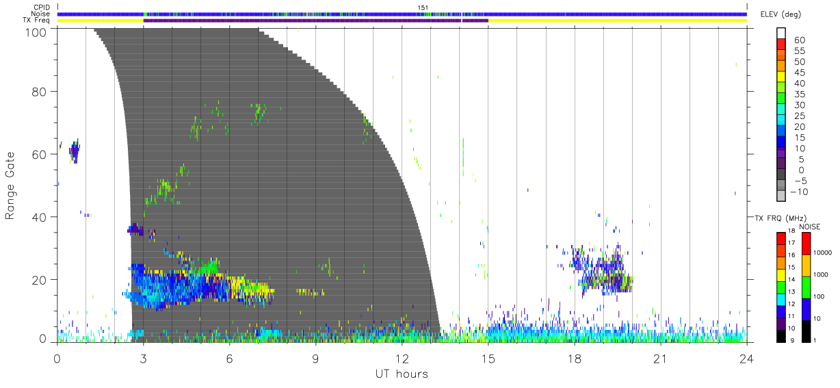Click the 'CPID' row label

click(x=42, y=8)
